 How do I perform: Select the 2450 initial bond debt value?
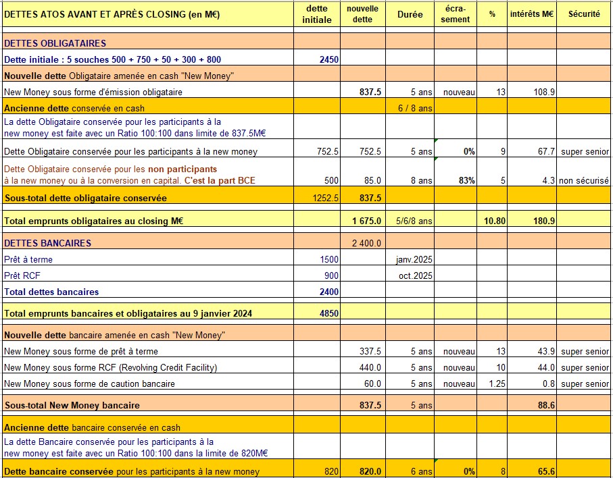pos(328,59)
